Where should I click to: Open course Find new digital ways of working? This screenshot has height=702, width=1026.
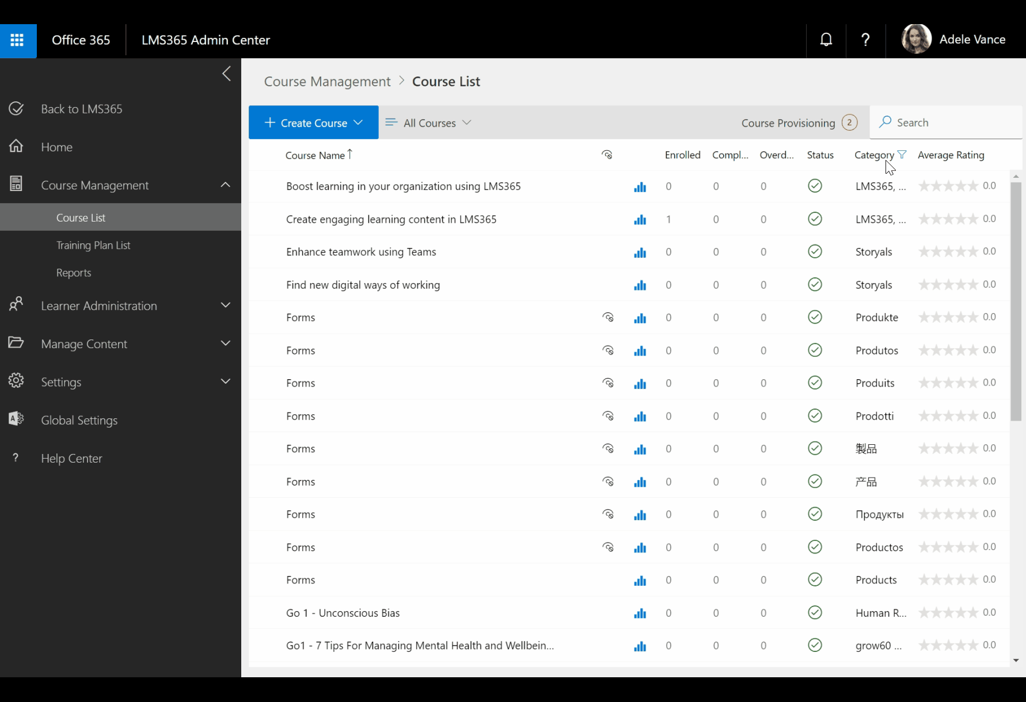click(x=363, y=285)
